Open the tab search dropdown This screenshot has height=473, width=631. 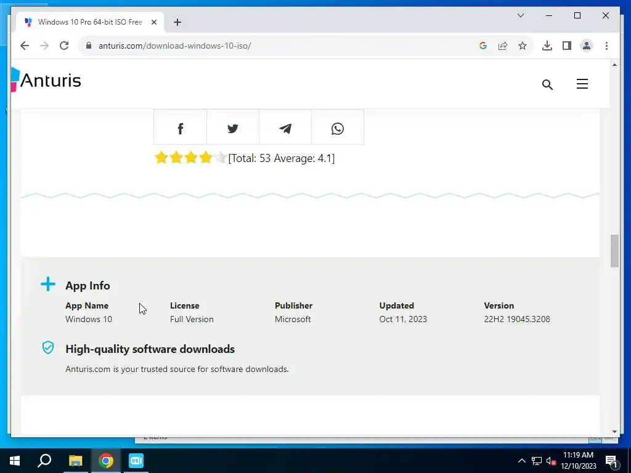coord(520,15)
